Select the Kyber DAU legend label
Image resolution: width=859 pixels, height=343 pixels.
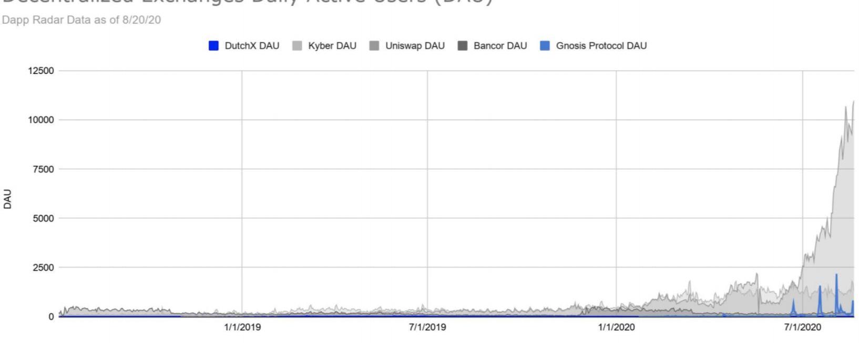[332, 46]
